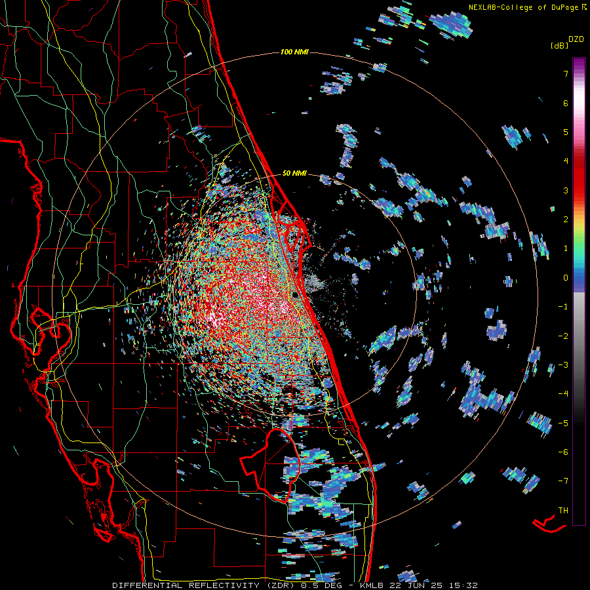The height and width of the screenshot is (590, 590).
Task: Click the "-6" value on the color scale
Action: [563, 452]
